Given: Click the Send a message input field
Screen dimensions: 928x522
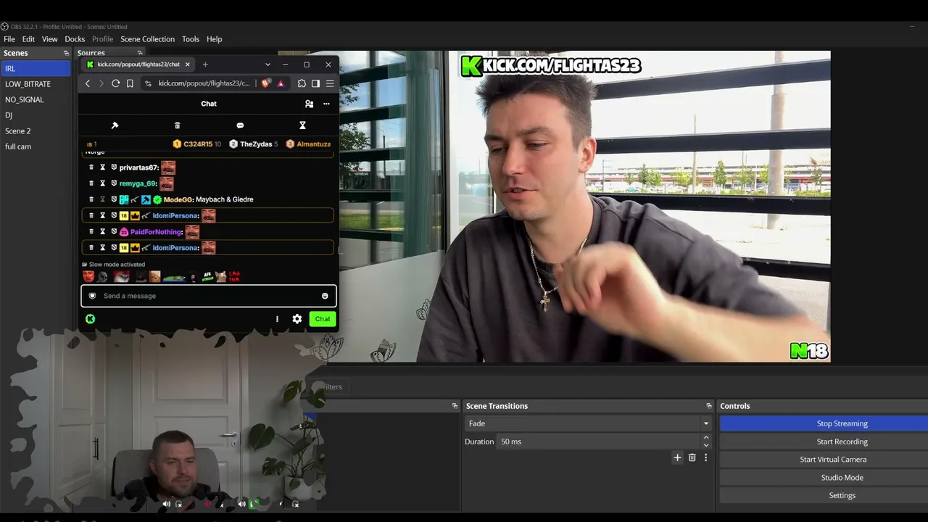Looking at the screenshot, I should pyautogui.click(x=208, y=296).
